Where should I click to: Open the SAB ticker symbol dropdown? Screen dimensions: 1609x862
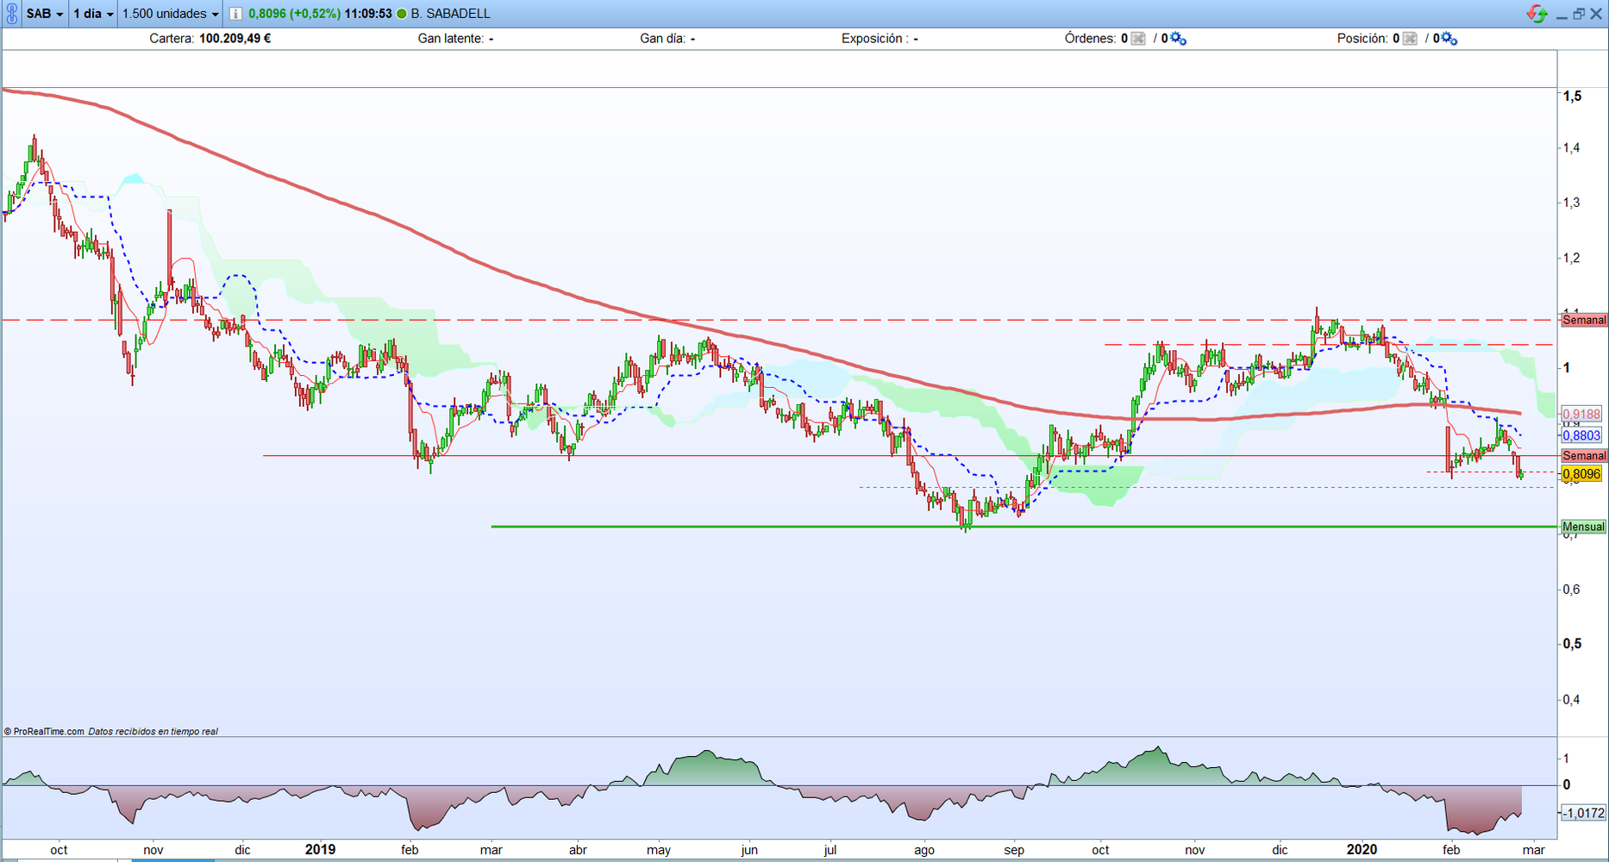[x=44, y=14]
